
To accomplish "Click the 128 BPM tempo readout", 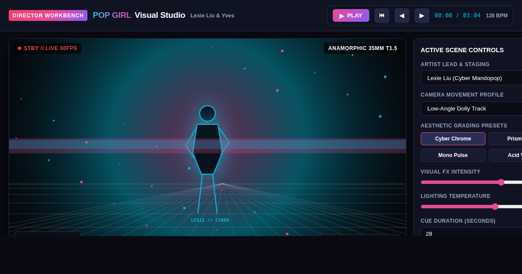I will (497, 16).
